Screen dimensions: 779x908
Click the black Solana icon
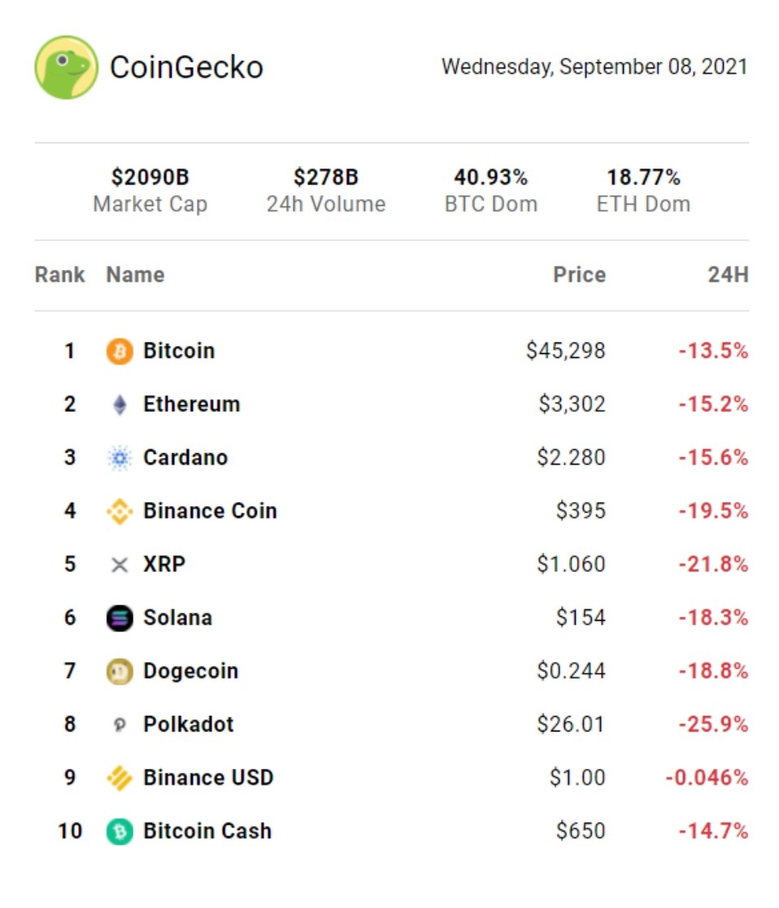click(120, 618)
